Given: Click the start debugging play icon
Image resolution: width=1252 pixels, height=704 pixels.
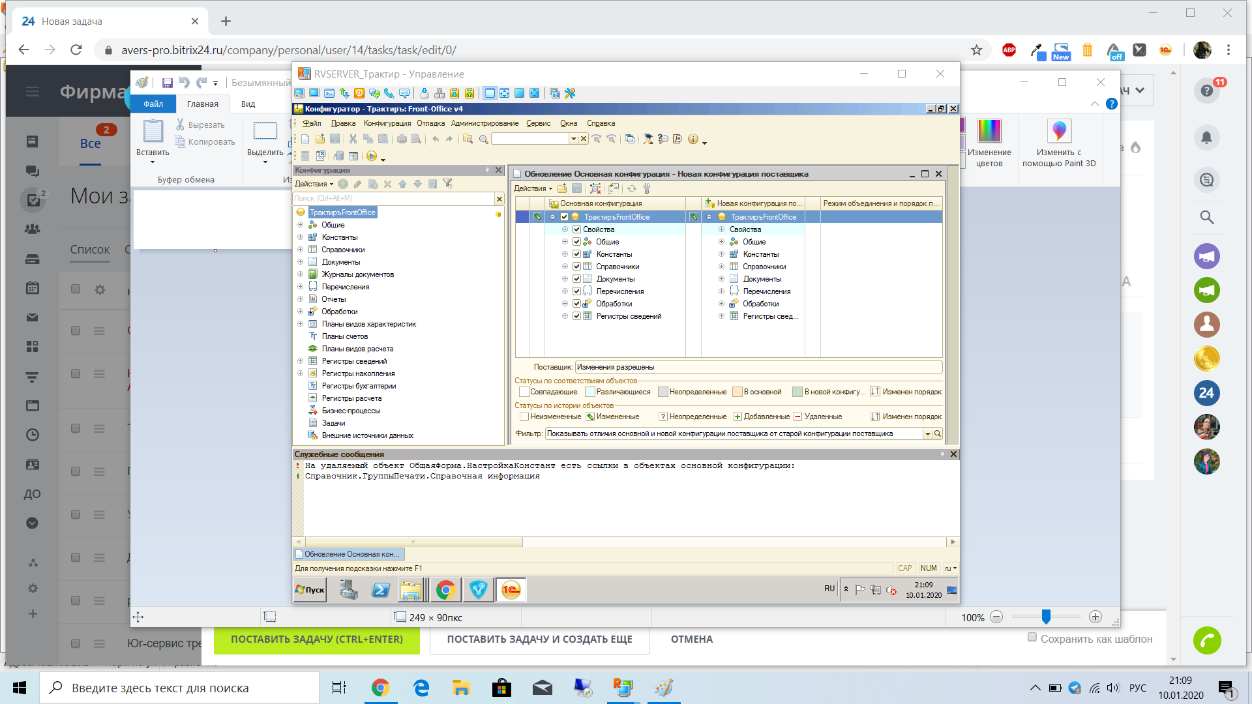Looking at the screenshot, I should coord(372,156).
